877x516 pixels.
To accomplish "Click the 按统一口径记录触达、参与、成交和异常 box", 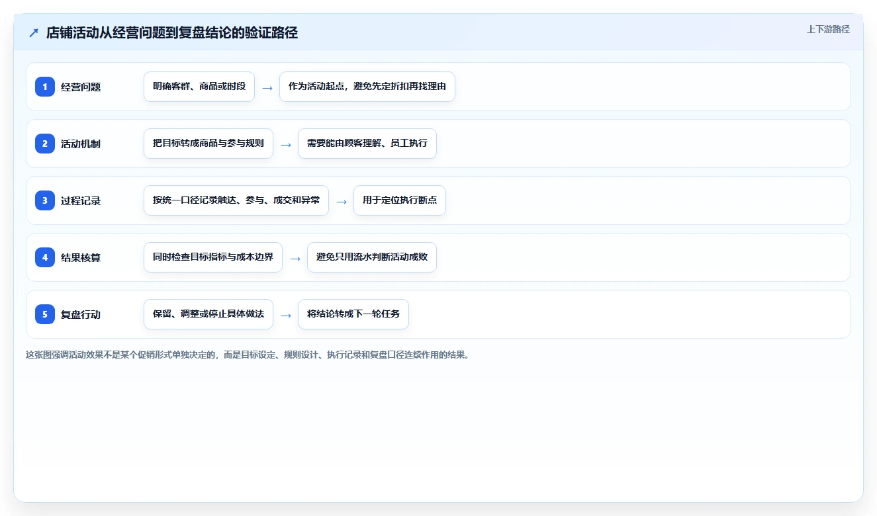I will [x=236, y=200].
